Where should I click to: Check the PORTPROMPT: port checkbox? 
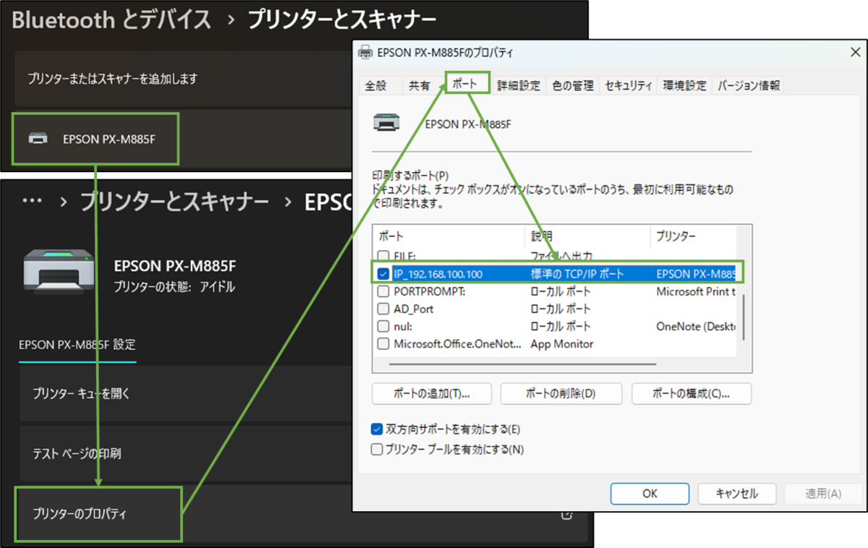tap(384, 291)
